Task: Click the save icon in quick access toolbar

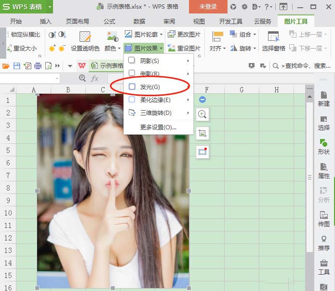Action: [x=17, y=66]
